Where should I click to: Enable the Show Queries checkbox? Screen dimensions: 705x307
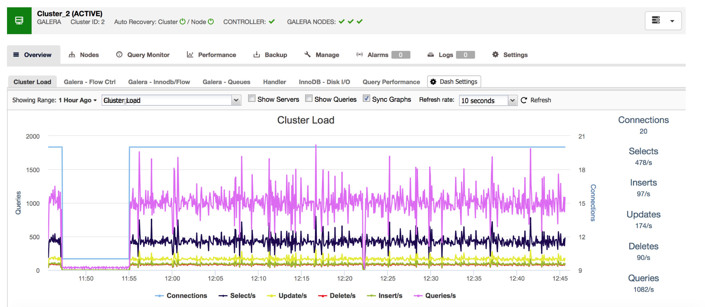pyautogui.click(x=309, y=98)
